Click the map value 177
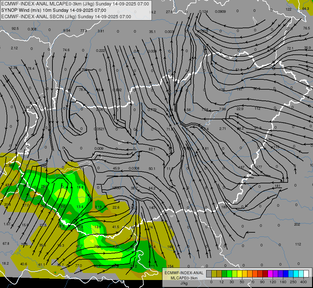Screen dimensions: 313x288 [259, 167]
